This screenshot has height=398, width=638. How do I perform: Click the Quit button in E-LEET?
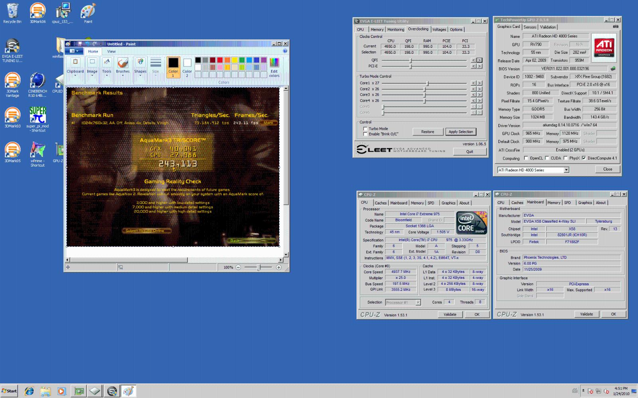[470, 151]
